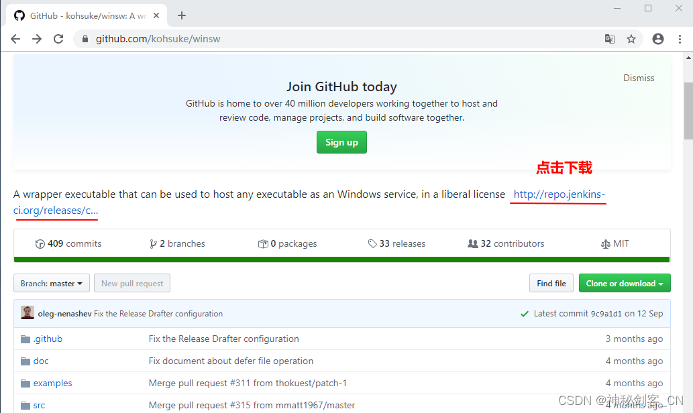This screenshot has height=413, width=693.
Task: Reload the page with refresh icon
Action: [x=58, y=39]
